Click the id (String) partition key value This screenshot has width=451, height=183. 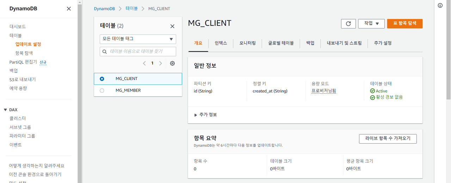[x=203, y=91]
